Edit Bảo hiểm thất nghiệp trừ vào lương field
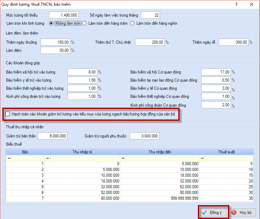The height and width of the screenshot is (219, 260). [x=82, y=88]
